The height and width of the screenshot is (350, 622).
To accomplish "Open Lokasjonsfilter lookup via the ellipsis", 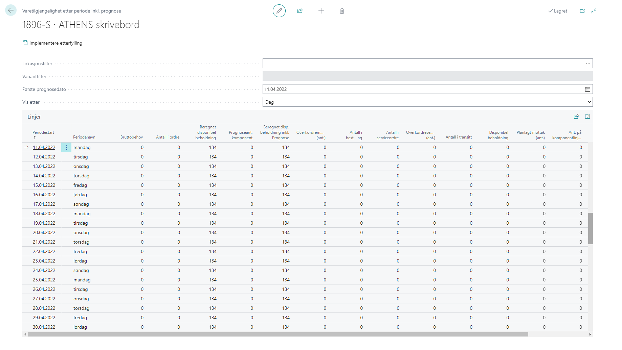I will pyautogui.click(x=588, y=63).
